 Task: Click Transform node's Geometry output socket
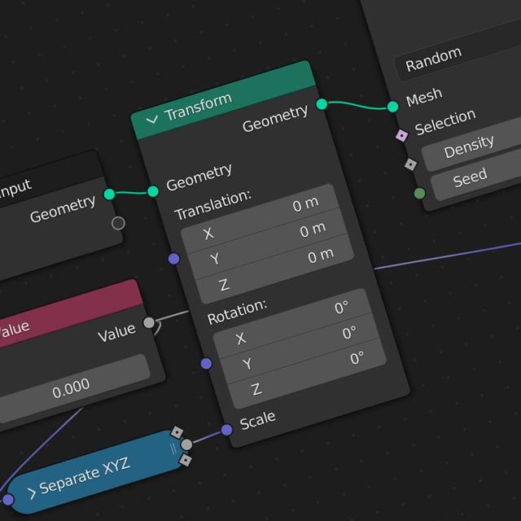pyautogui.click(x=322, y=104)
